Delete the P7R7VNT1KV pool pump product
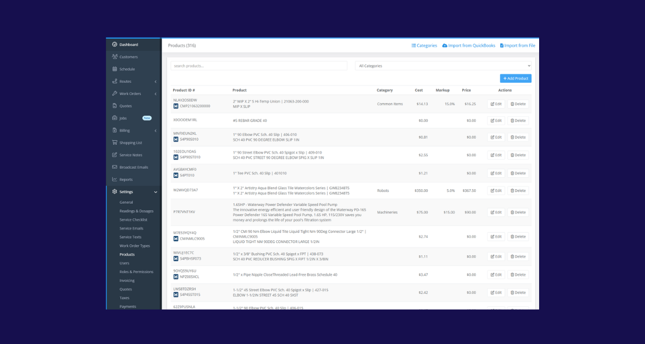Viewport: 645px width, 344px height. pyautogui.click(x=518, y=212)
